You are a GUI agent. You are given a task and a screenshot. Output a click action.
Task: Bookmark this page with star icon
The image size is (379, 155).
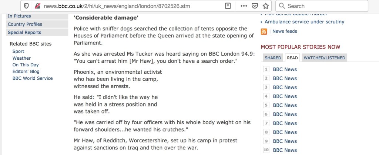pyautogui.click(x=265, y=6)
